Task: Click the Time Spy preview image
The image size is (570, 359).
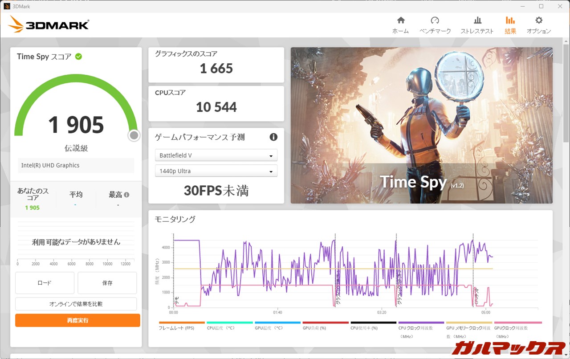Action: coord(421,125)
